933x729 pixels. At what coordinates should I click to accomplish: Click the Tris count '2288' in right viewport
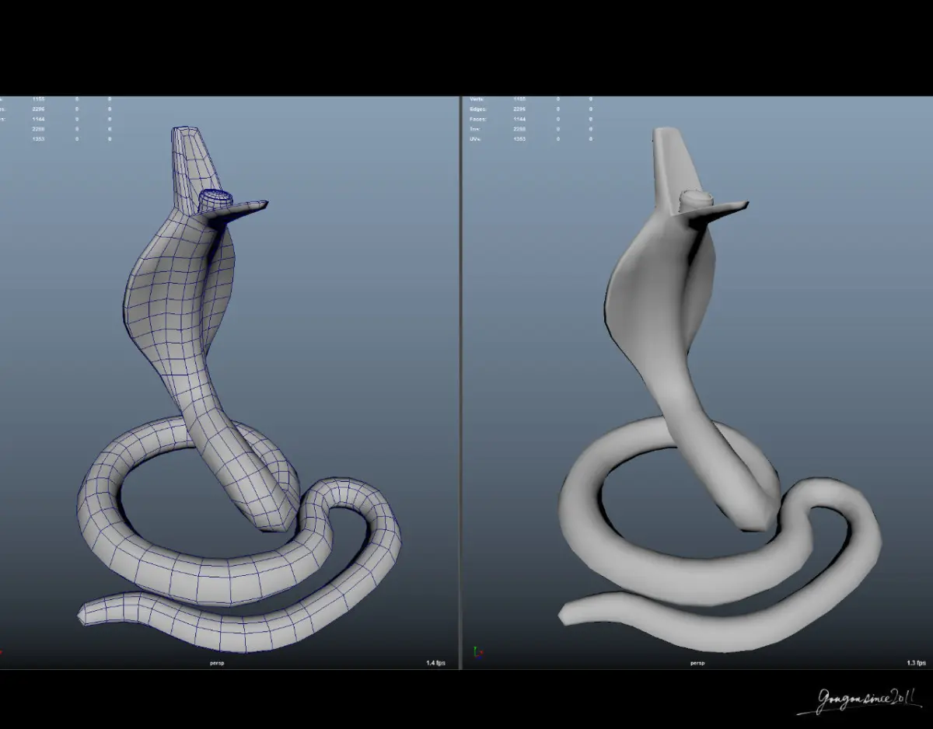point(519,129)
